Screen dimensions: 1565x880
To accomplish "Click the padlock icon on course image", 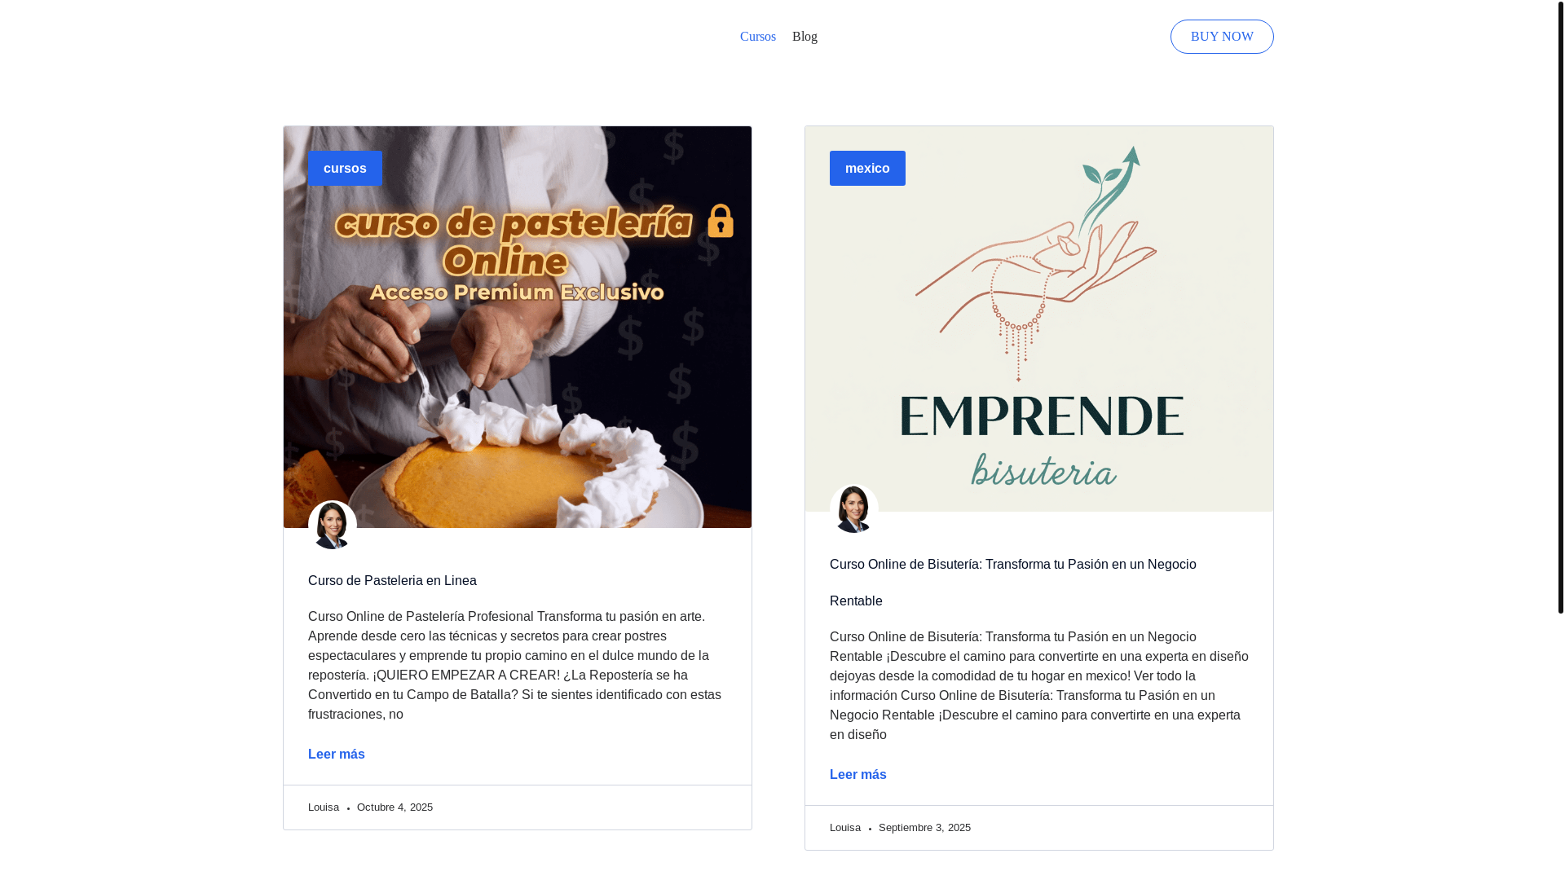I will pyautogui.click(x=721, y=221).
